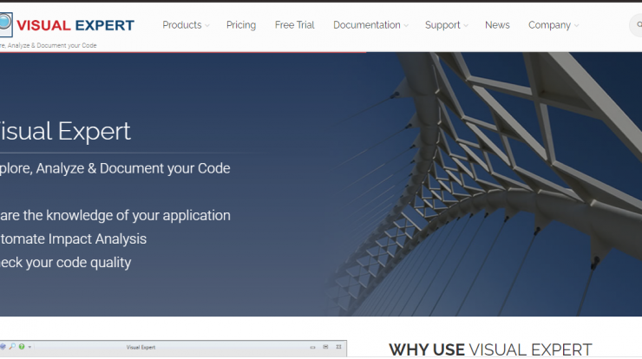Open the Products menu

tap(182, 25)
